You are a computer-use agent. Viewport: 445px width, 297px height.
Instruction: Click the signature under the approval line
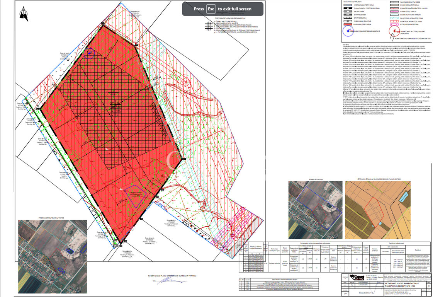click(172, 281)
